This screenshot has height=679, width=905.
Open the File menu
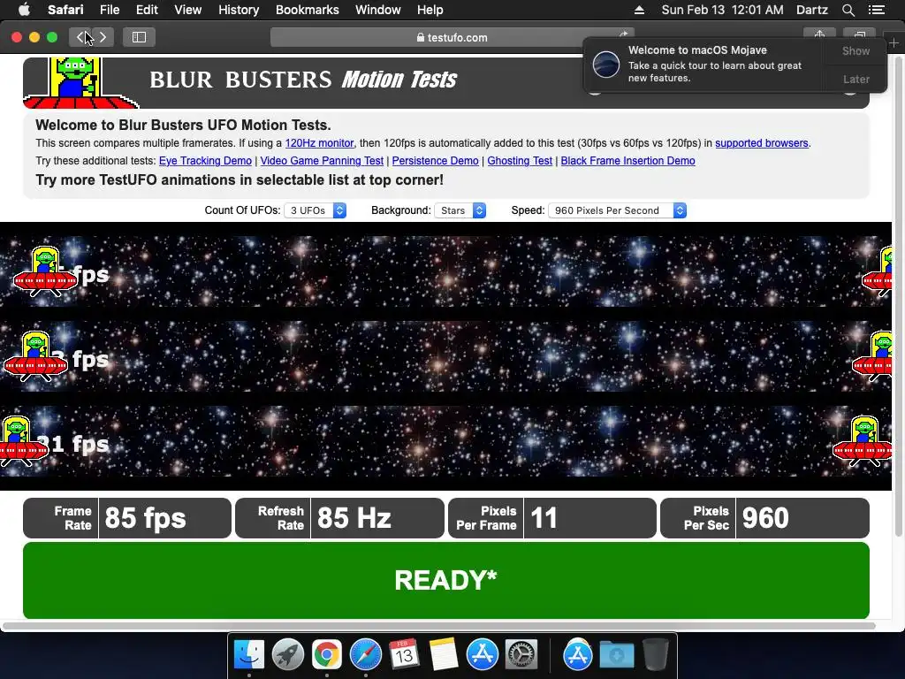tap(109, 10)
